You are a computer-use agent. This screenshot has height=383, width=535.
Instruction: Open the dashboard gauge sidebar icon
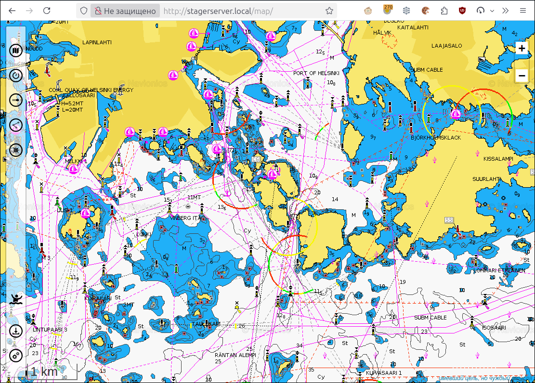coord(16,76)
